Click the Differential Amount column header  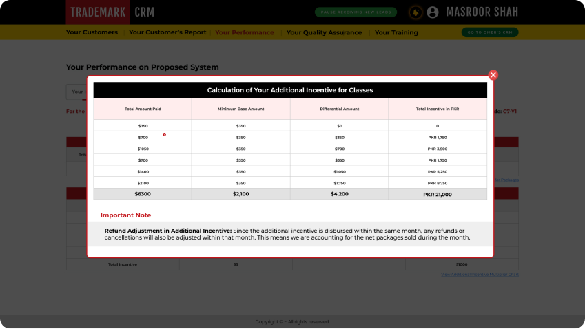click(339, 109)
